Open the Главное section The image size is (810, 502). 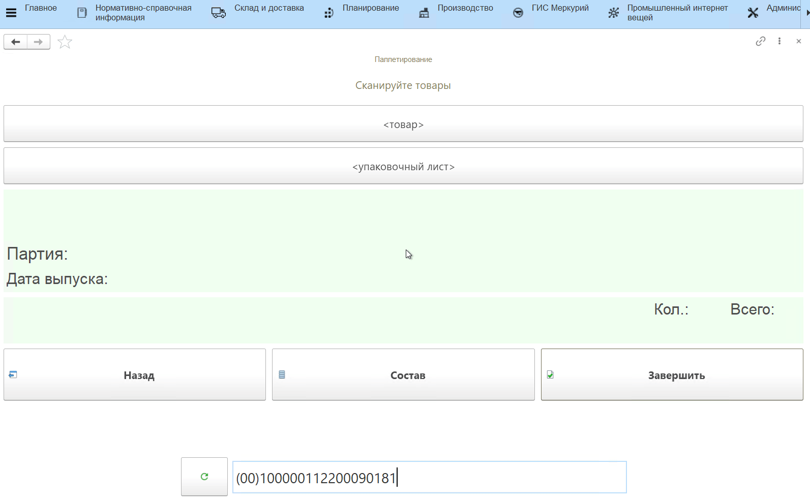point(41,8)
